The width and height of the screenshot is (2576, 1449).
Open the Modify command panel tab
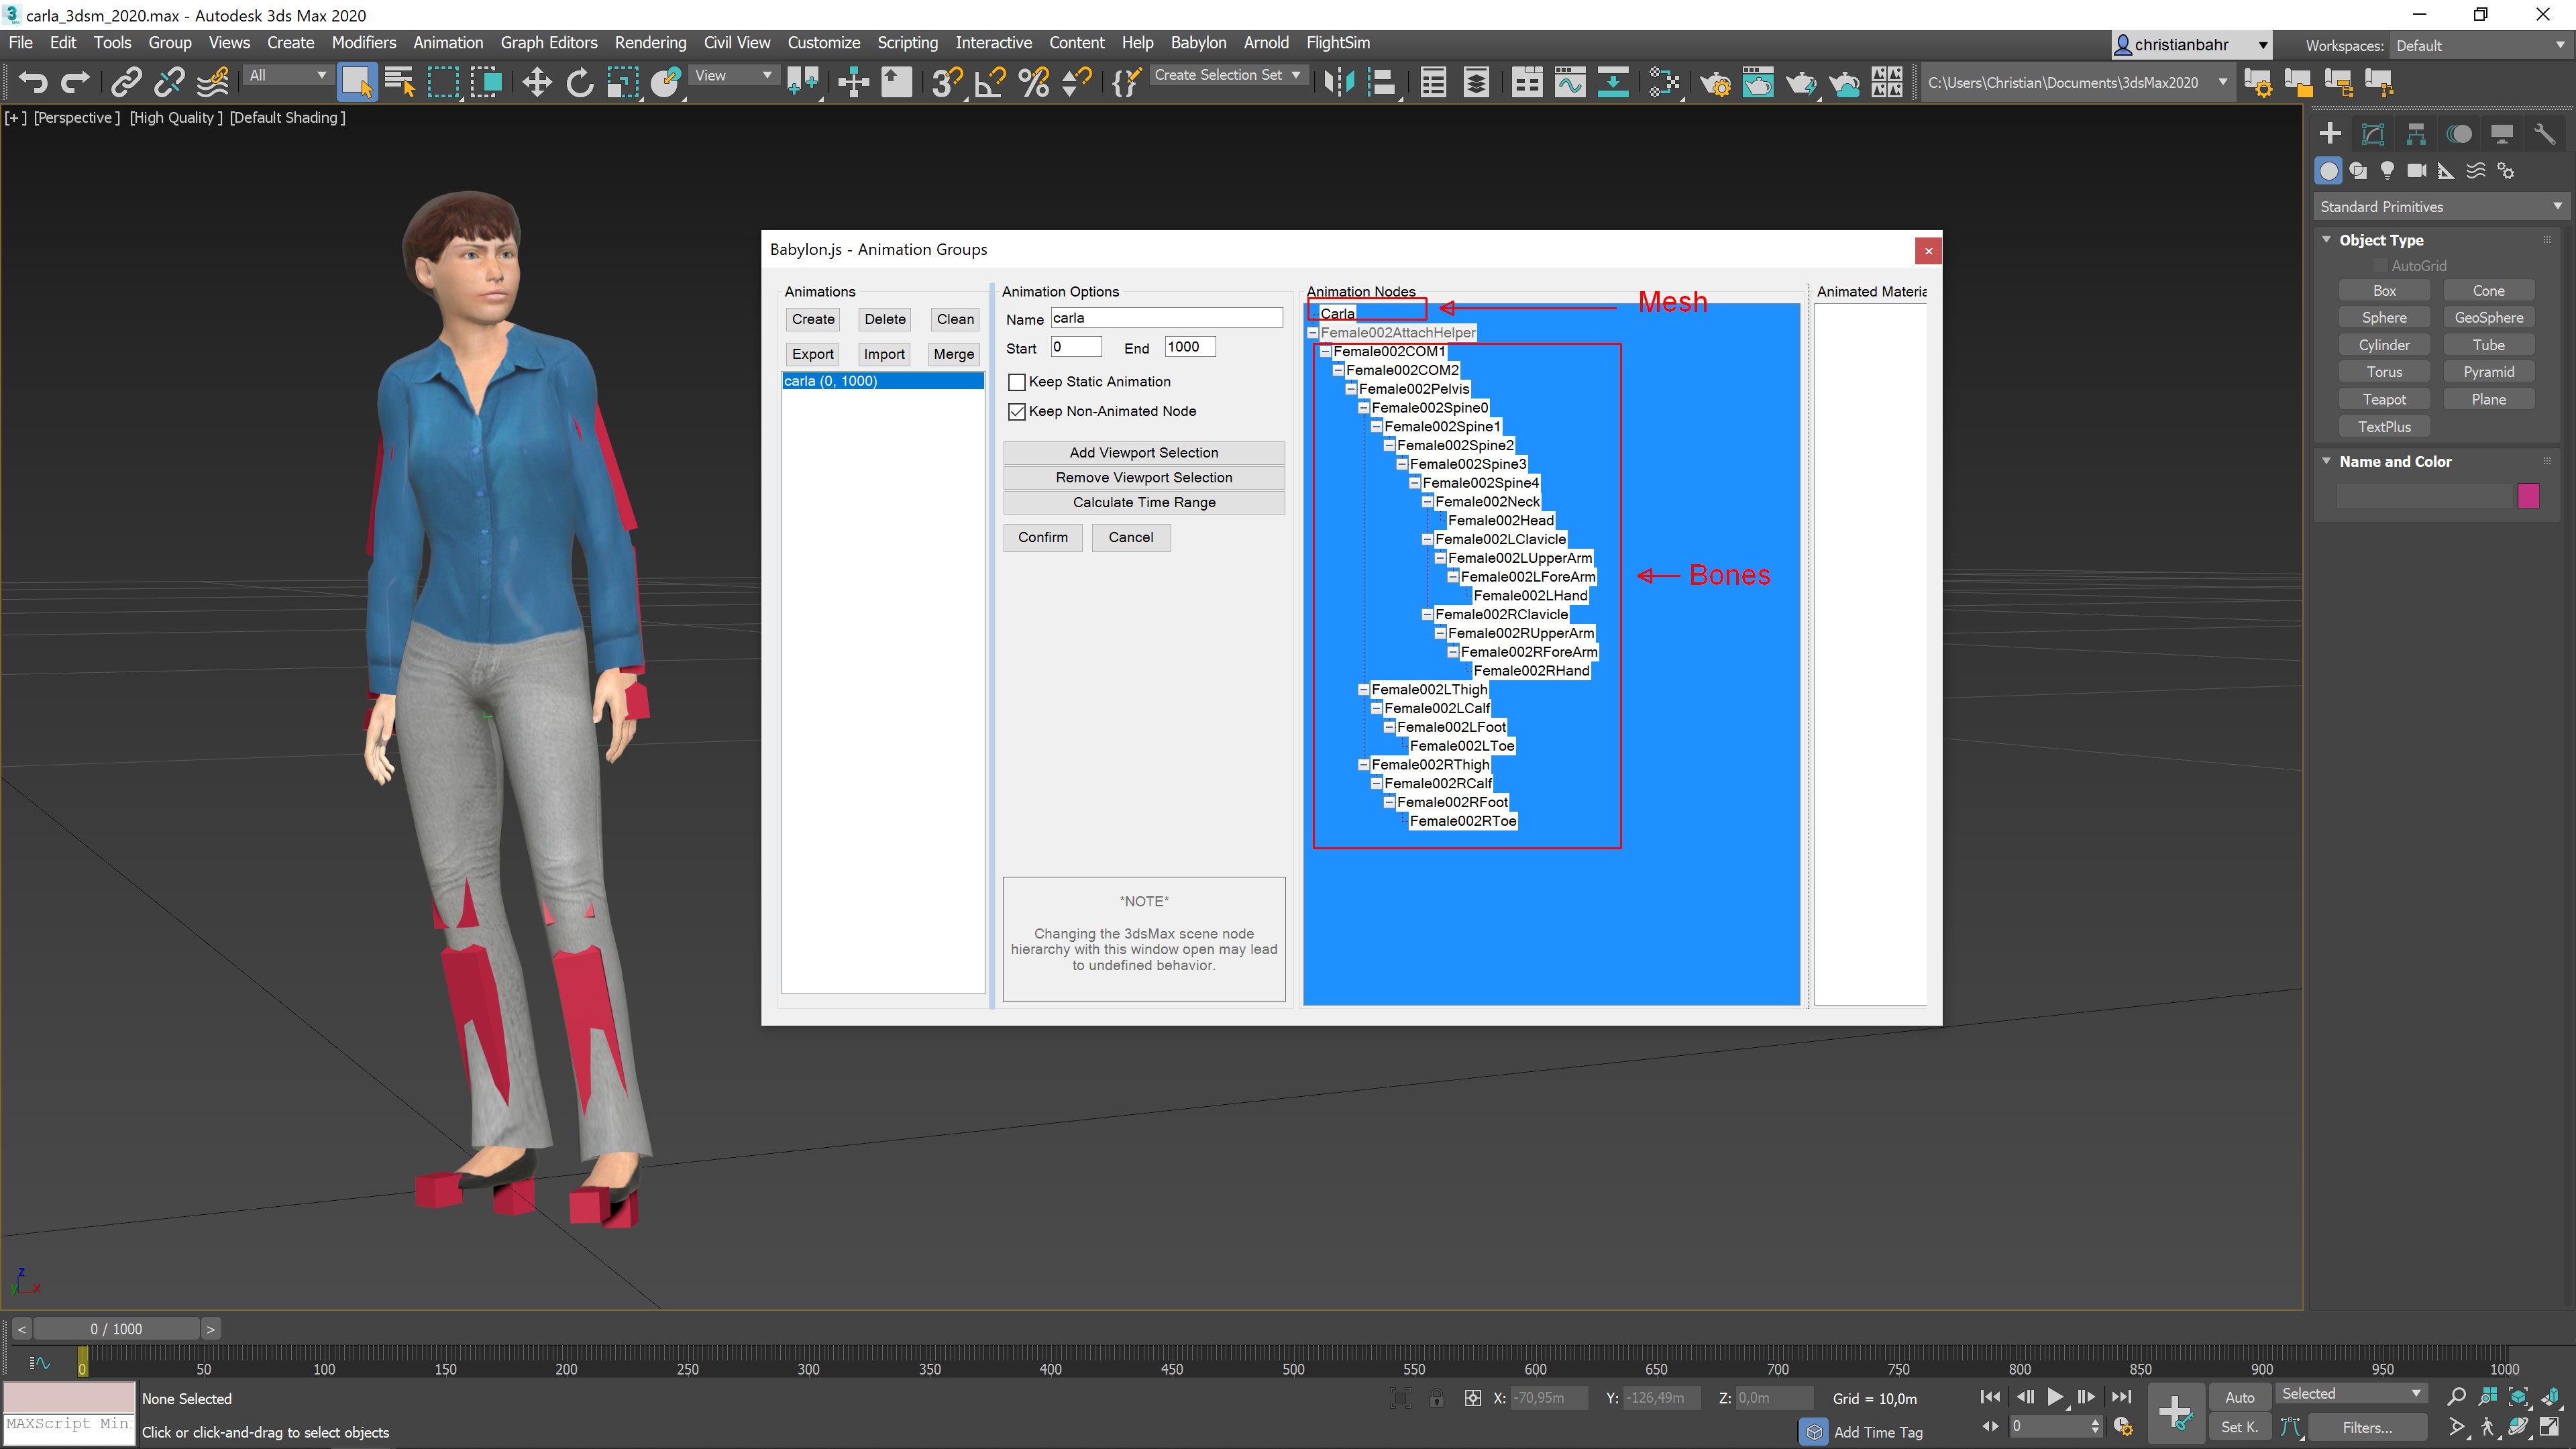2373,134
